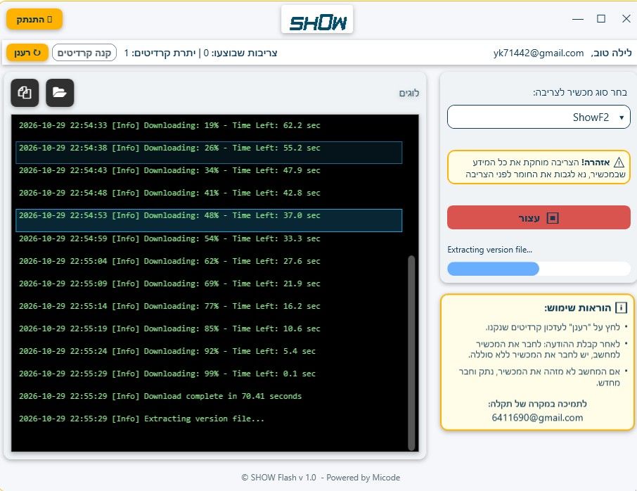
Task: Click the support email 6411690@gmail.com
Action: pyautogui.click(x=537, y=417)
